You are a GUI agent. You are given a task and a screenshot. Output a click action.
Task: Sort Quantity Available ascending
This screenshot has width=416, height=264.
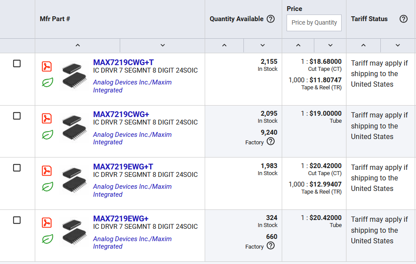tap(225, 45)
